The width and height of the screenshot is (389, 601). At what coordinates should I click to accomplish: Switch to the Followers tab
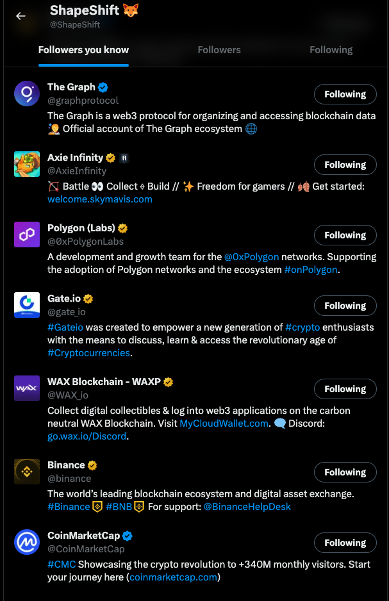click(x=219, y=50)
